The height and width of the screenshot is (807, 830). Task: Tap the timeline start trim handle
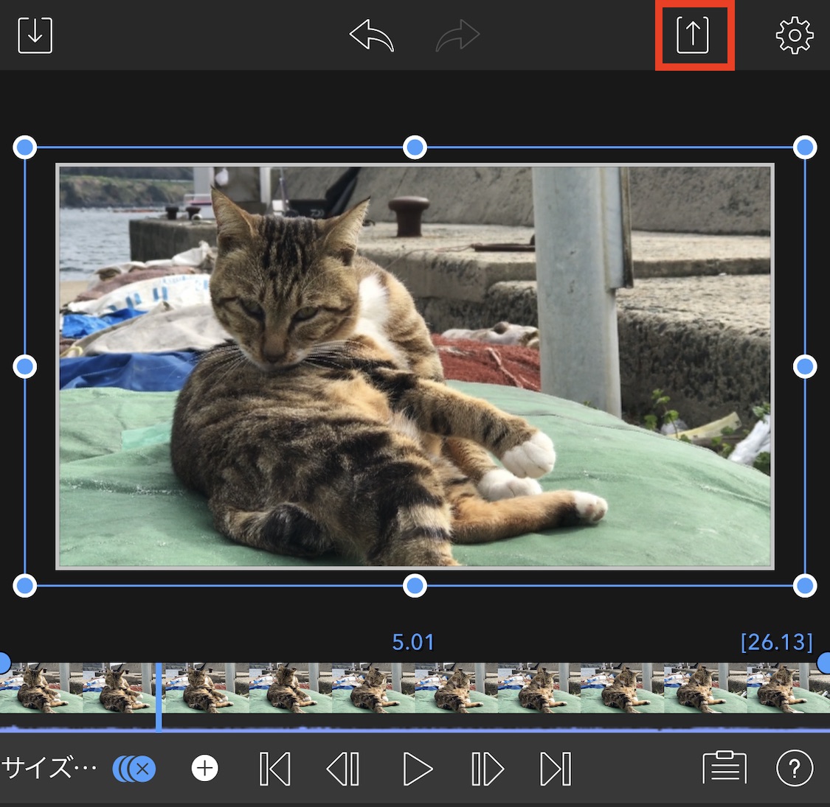pos(3,663)
